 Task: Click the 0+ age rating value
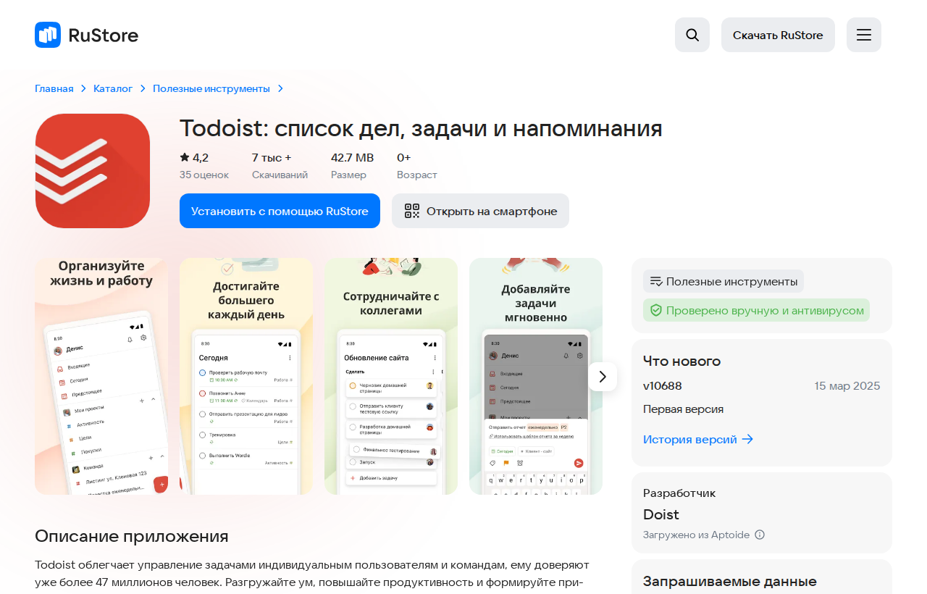pos(404,157)
